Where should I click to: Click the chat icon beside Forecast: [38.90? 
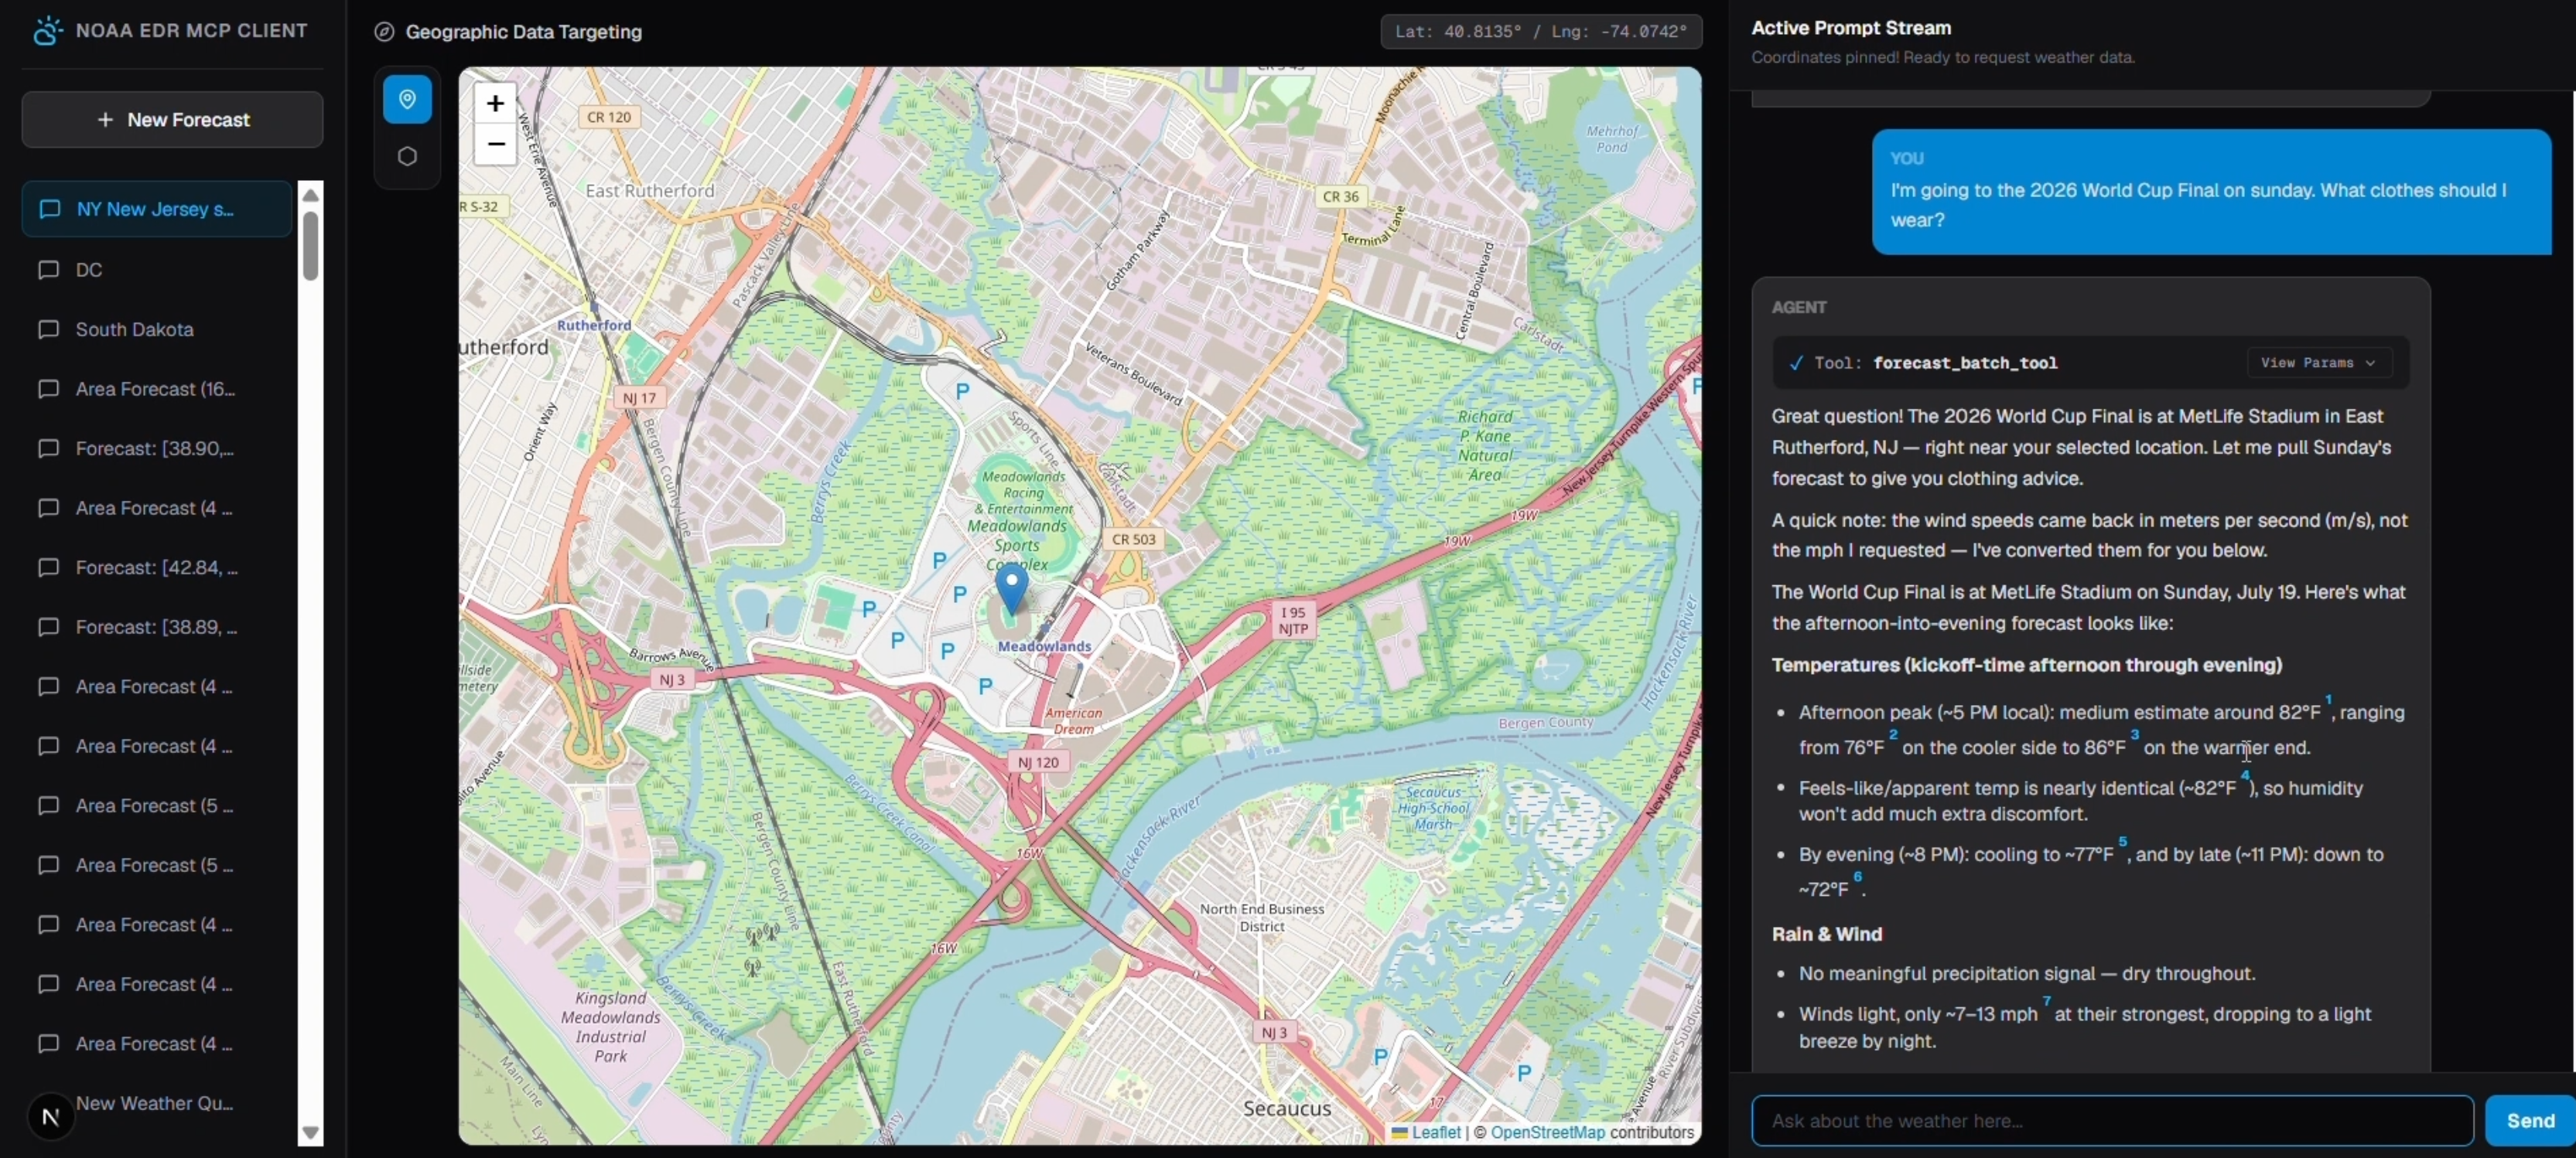click(x=48, y=448)
